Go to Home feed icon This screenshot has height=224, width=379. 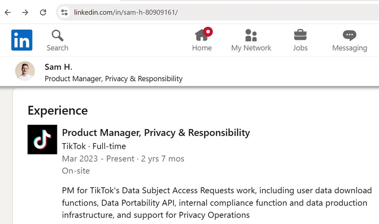[202, 35]
